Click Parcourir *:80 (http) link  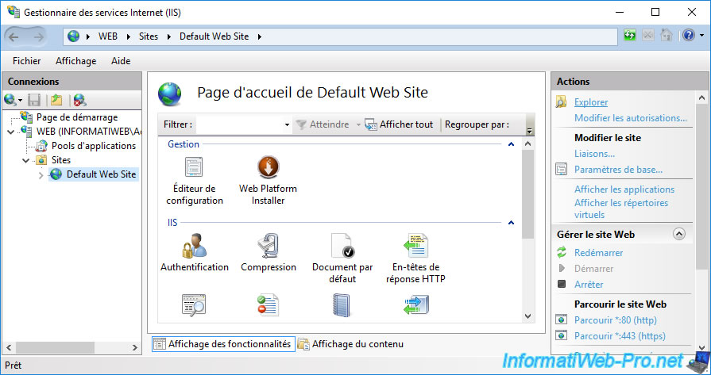coord(616,320)
